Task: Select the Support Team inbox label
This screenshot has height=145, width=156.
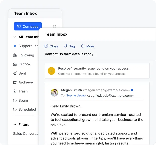Action: tap(28, 46)
